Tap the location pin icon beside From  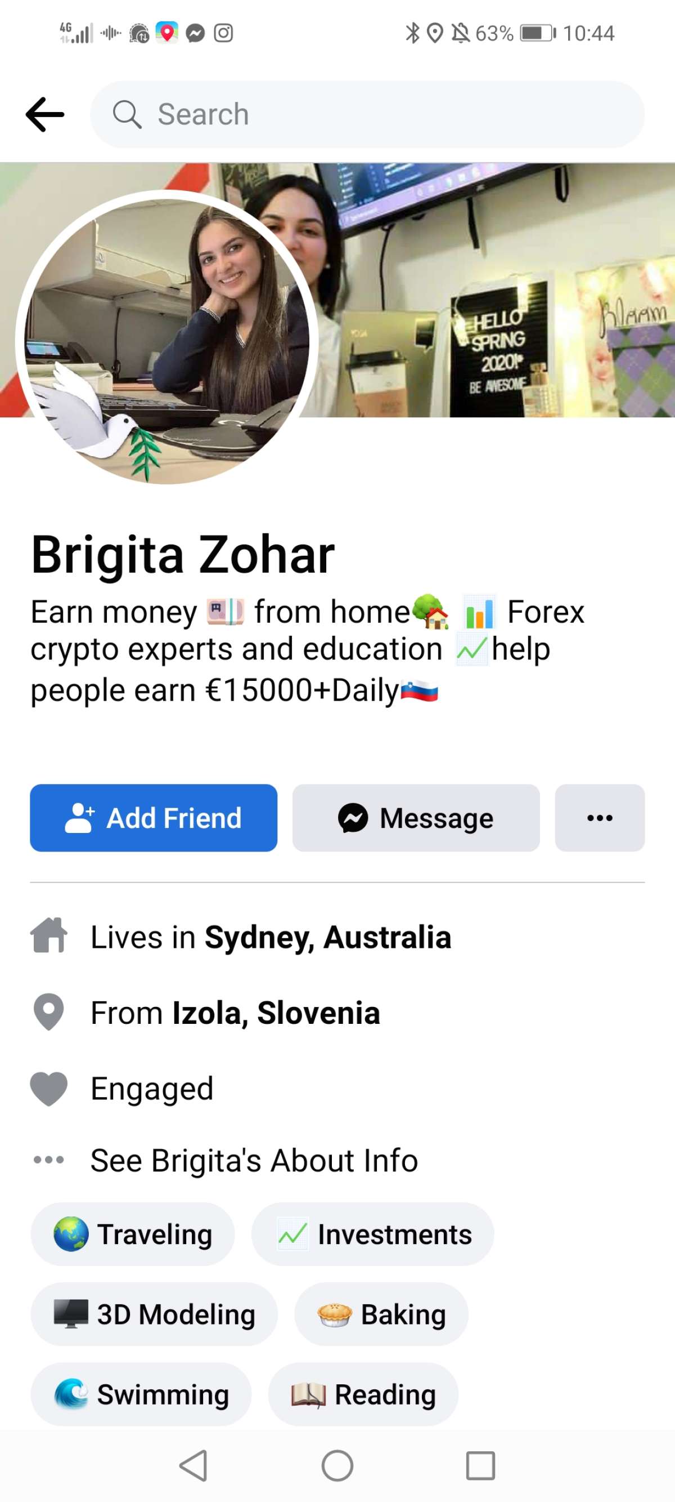pyautogui.click(x=49, y=1011)
